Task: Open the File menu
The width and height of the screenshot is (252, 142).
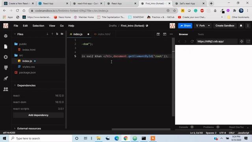Action: click(16, 26)
